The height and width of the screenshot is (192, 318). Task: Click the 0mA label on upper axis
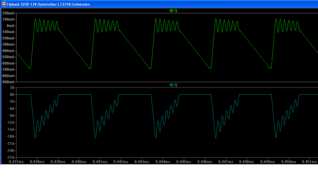click(10, 26)
